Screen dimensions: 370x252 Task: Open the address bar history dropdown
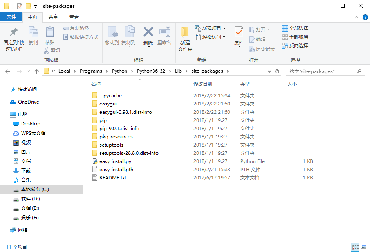269,71
